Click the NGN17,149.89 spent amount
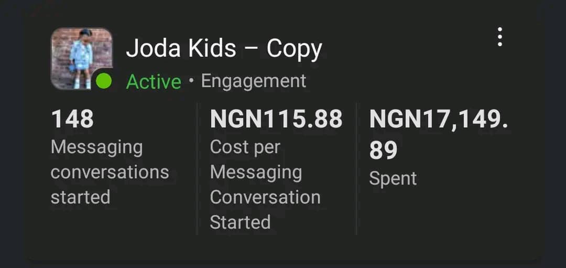The width and height of the screenshot is (566, 268). [x=438, y=134]
